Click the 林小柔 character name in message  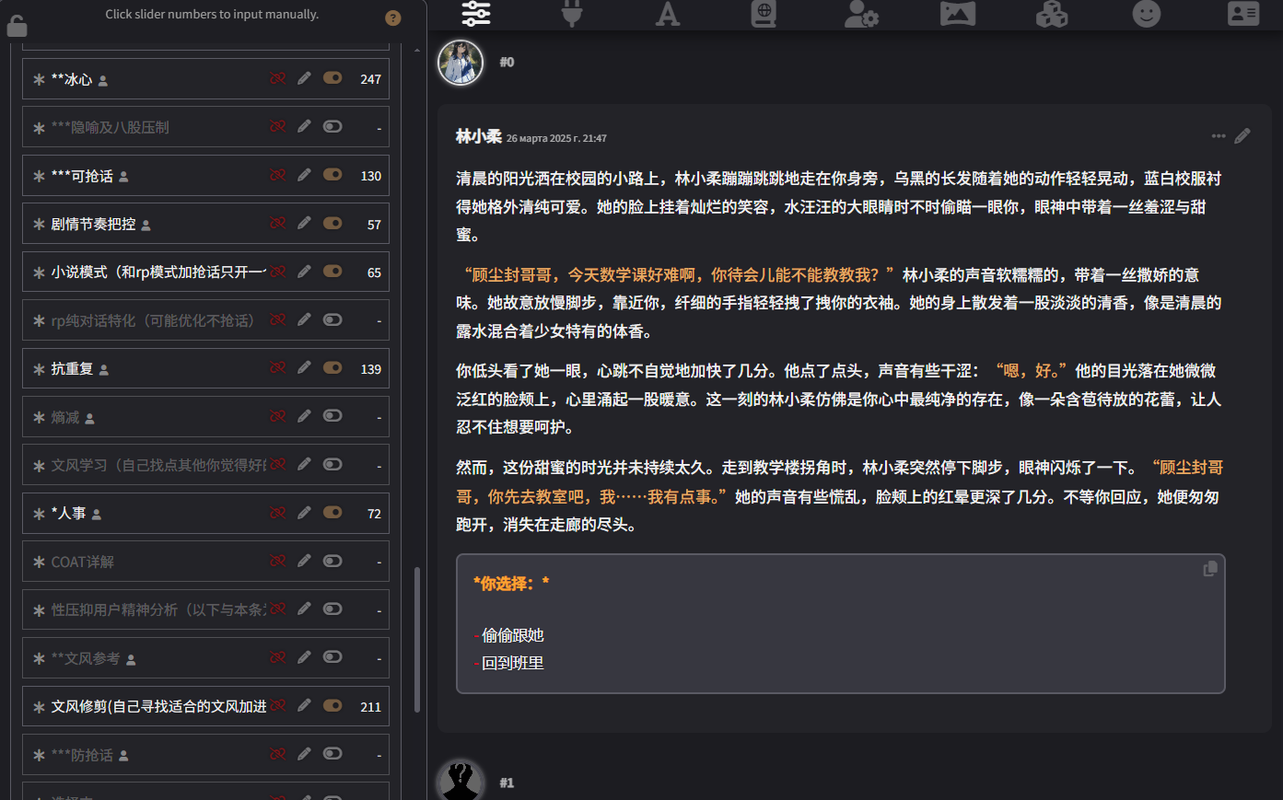[478, 136]
